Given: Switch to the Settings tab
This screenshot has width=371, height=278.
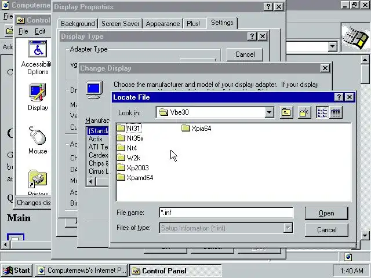Looking at the screenshot, I should point(222,23).
